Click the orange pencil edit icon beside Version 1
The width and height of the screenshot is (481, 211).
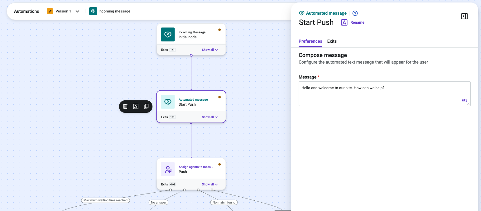50,11
